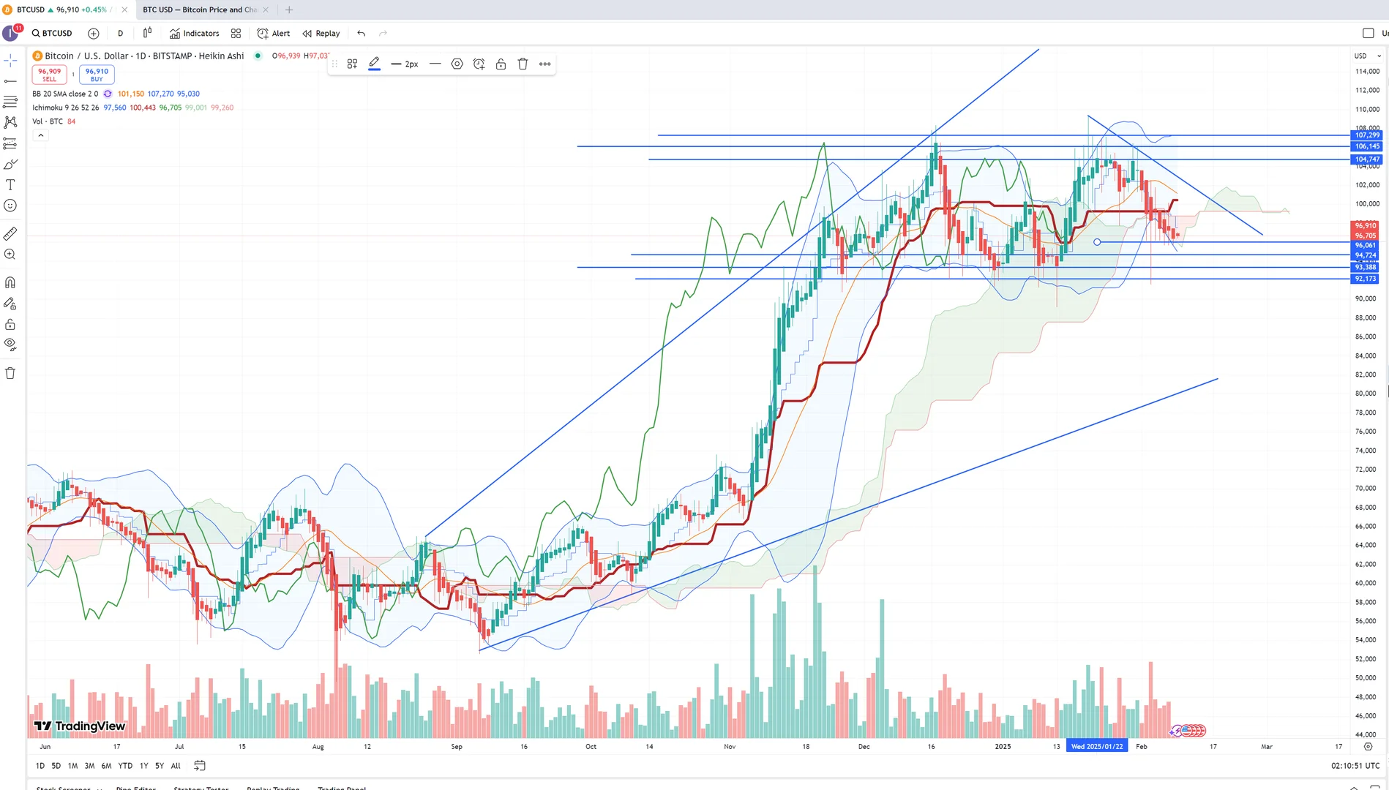The height and width of the screenshot is (790, 1389).
Task: Open the indicator templates grid menu
Action: pyautogui.click(x=236, y=33)
